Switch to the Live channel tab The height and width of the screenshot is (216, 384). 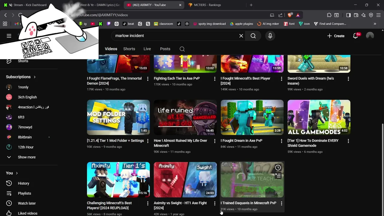tap(147, 49)
